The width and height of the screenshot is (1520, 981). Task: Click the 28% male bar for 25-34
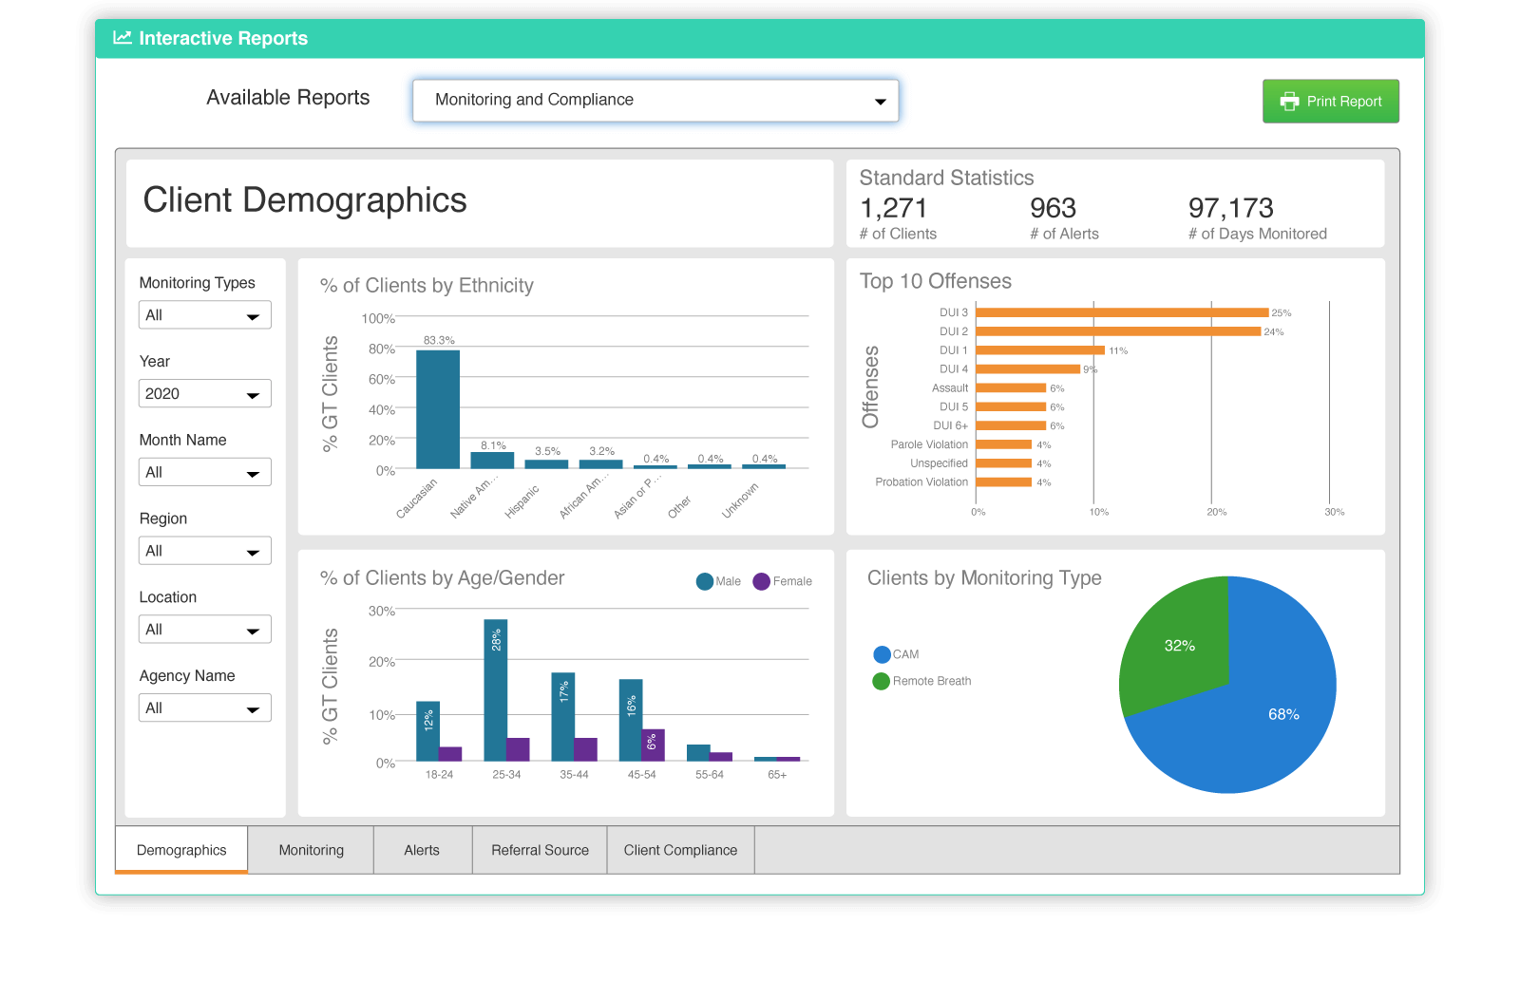click(496, 690)
